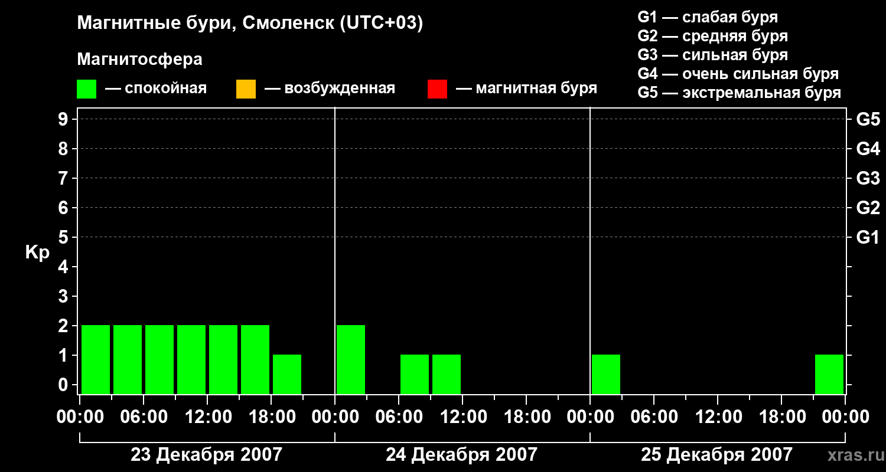Click the '— магнитная буря' legend label

coord(527,88)
